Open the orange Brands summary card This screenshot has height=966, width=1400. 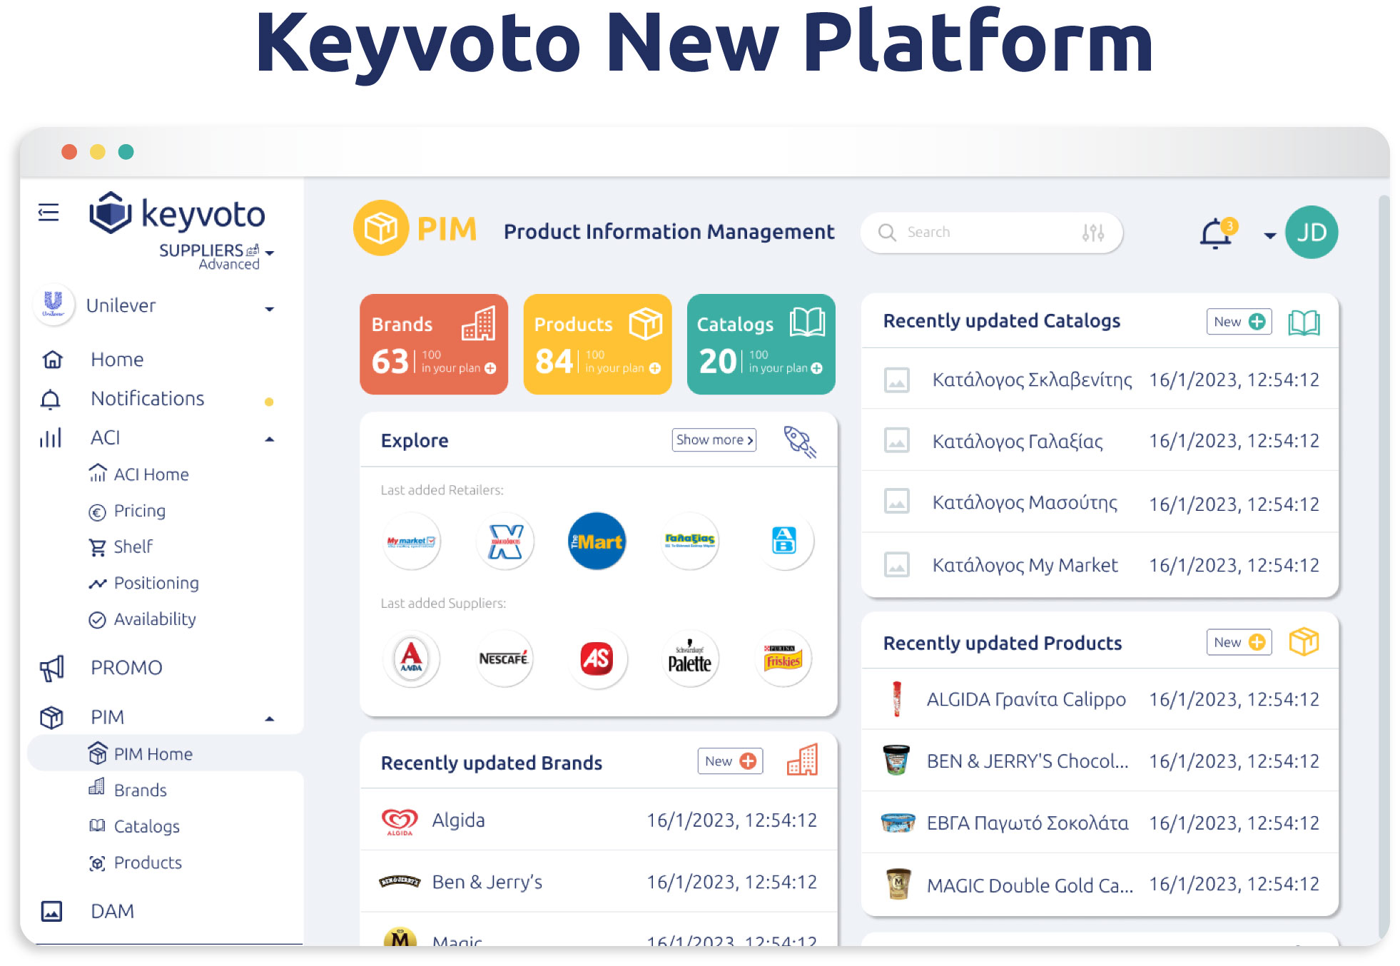(434, 344)
